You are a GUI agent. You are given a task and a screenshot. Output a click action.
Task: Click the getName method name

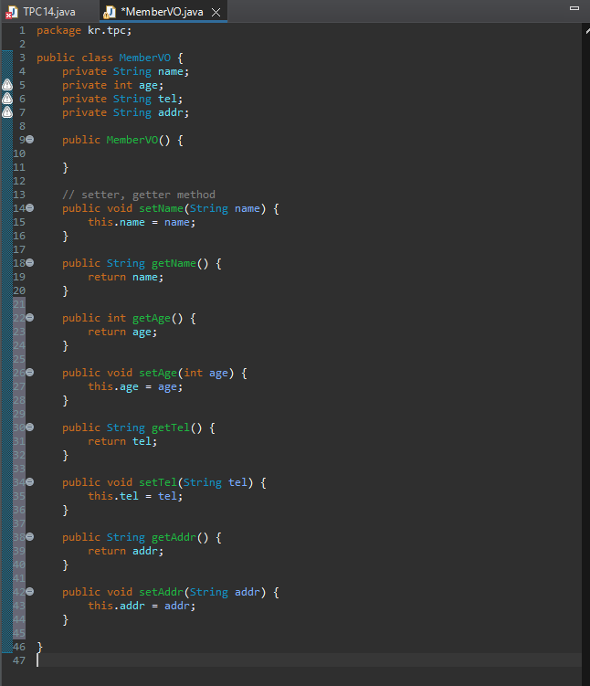coord(174,263)
